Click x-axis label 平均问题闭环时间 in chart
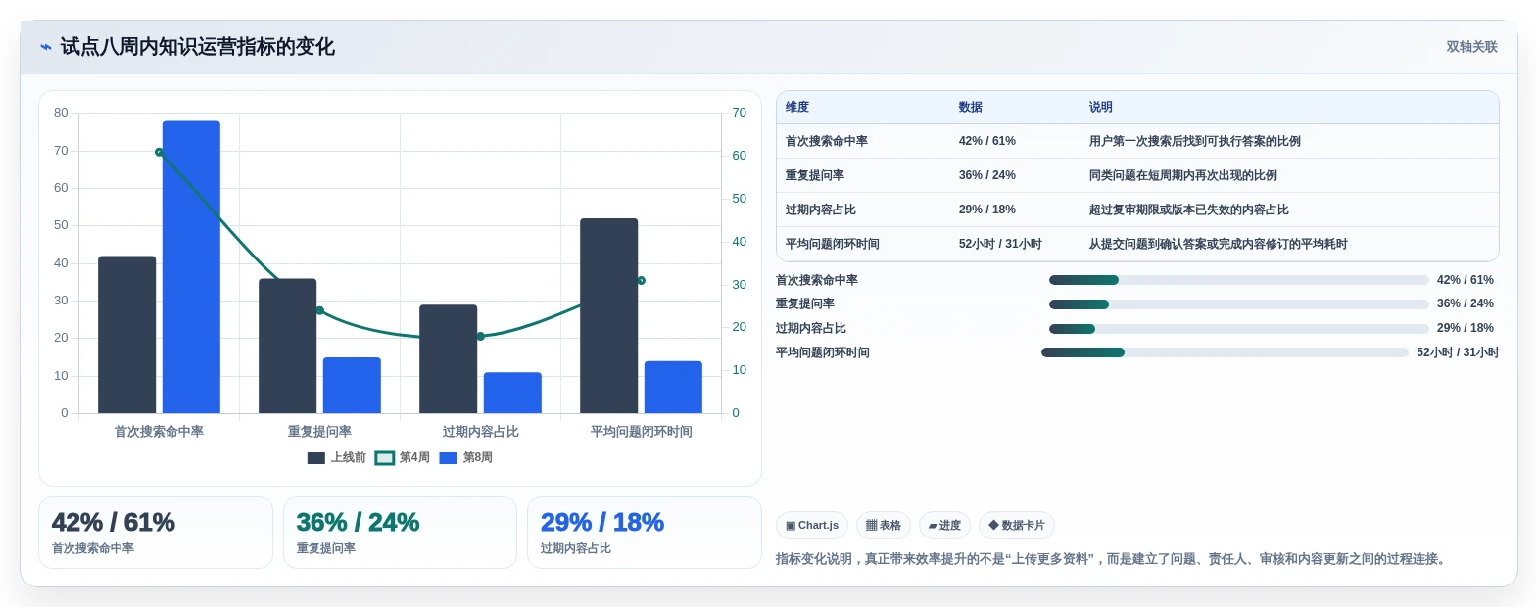 pyautogui.click(x=641, y=432)
